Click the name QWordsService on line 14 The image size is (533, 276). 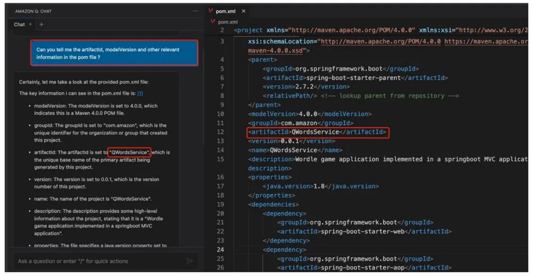tap(295, 150)
